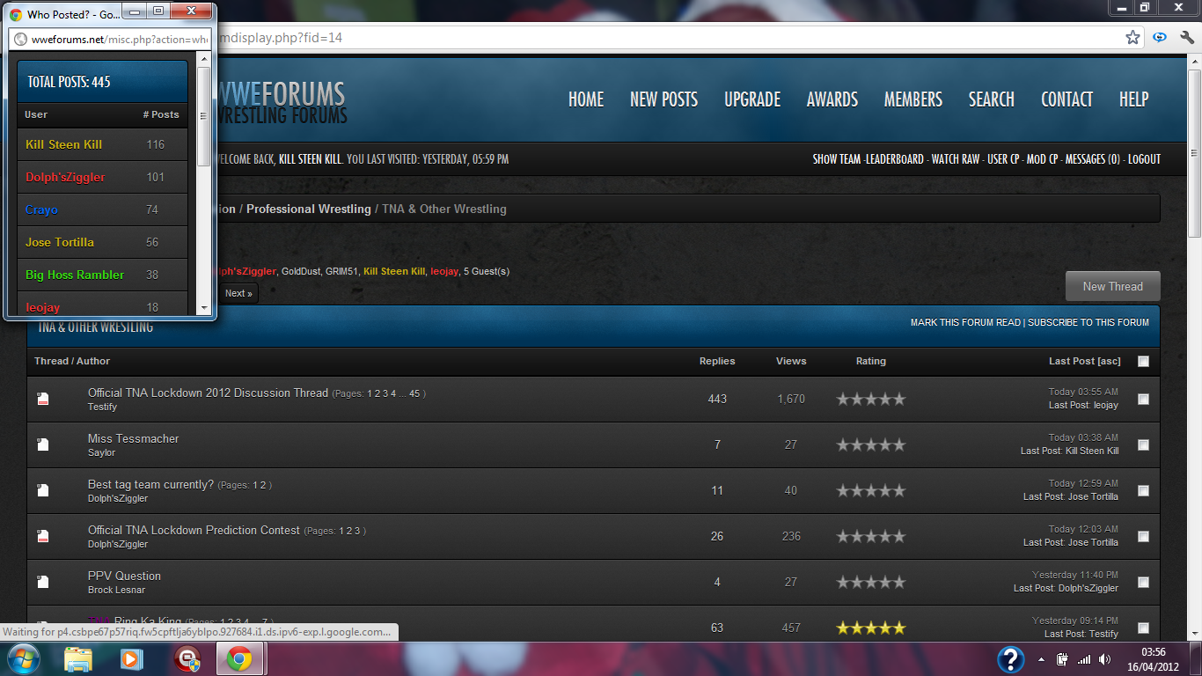The height and width of the screenshot is (676, 1202).
Task: Select Big Hoss Rambler in the Who Posted popup
Action: click(75, 275)
